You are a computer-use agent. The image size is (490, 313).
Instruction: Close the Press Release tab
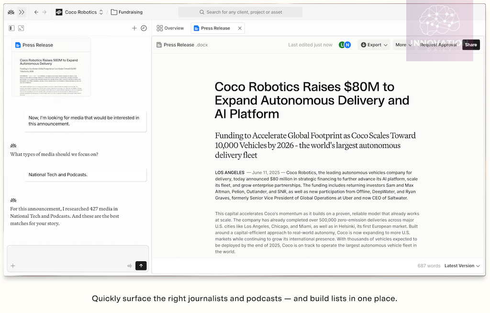click(x=240, y=28)
